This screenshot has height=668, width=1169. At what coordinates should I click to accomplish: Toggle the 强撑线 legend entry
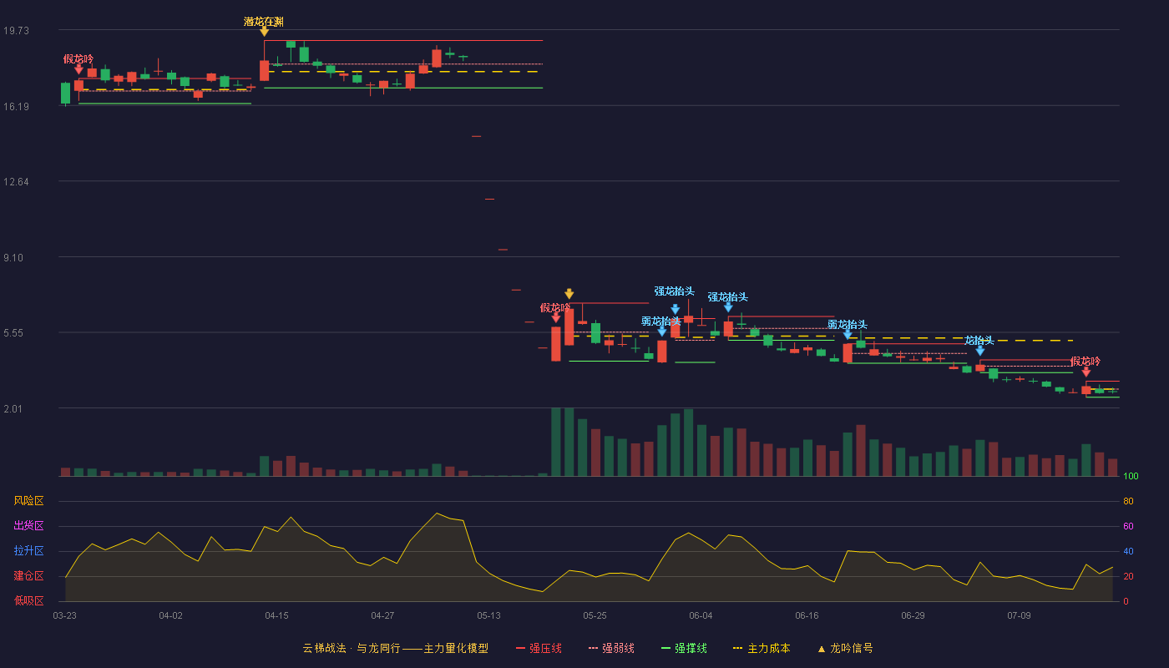coord(684,648)
